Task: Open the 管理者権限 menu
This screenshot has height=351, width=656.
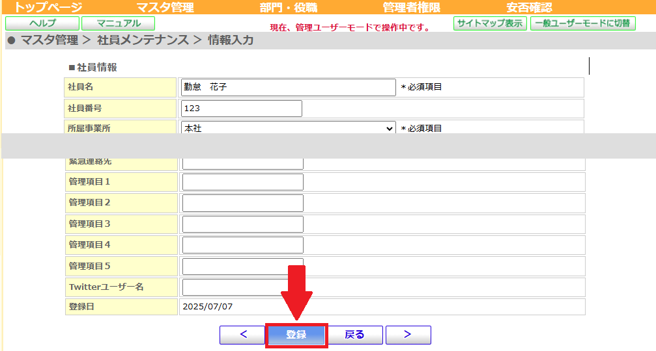Action: pyautogui.click(x=411, y=8)
